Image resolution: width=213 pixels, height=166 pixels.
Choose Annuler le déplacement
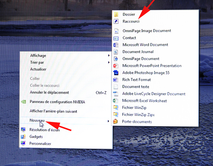(x=65, y=92)
